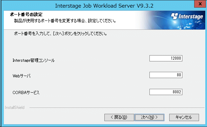Click the Interstage wordmark in the banner
207x127 pixels.
(191, 16)
